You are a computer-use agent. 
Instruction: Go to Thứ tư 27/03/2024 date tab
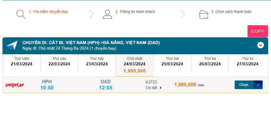click(x=247, y=61)
